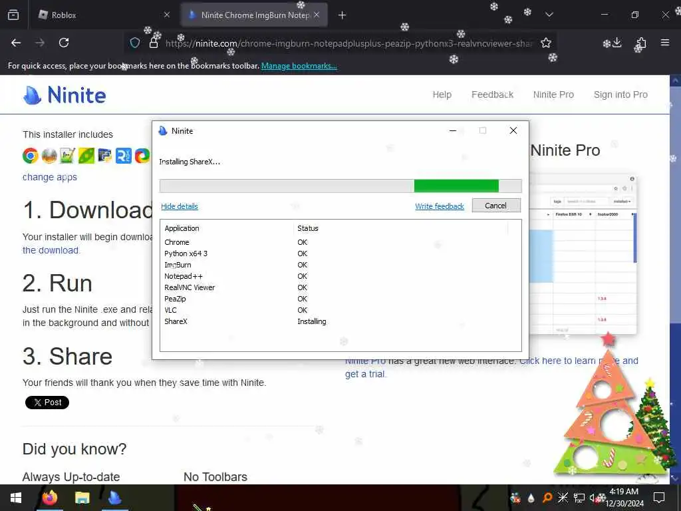Open File Explorer from the taskbar

[82, 498]
